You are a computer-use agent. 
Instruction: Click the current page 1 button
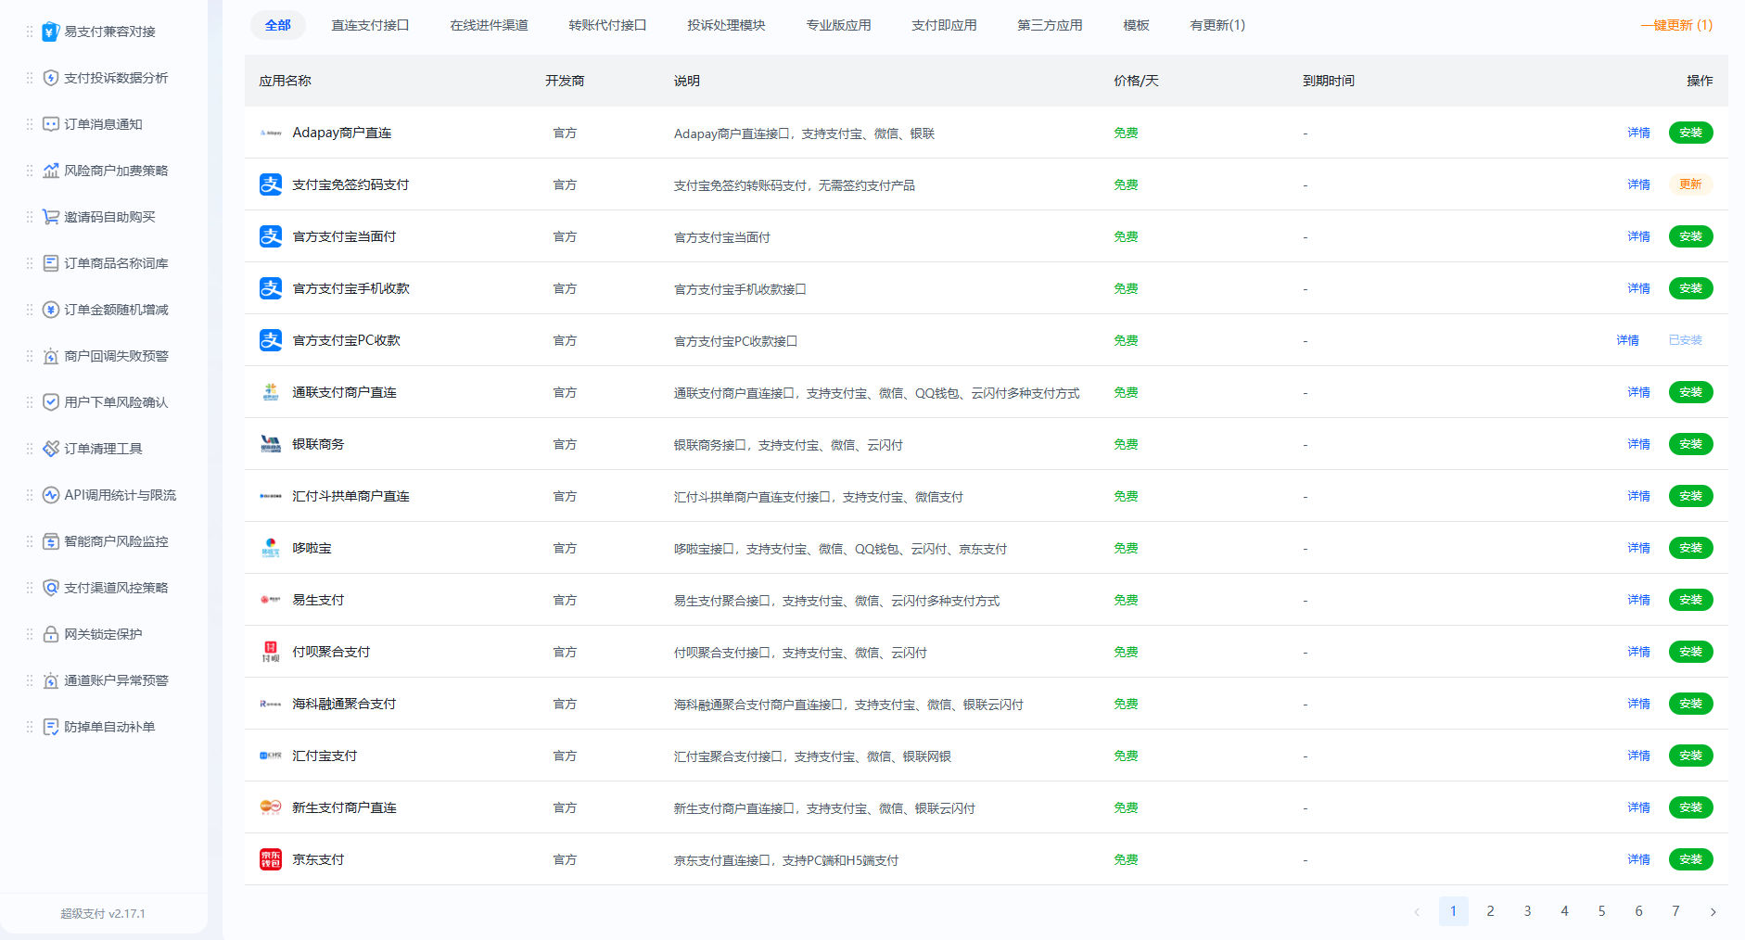point(1453,911)
